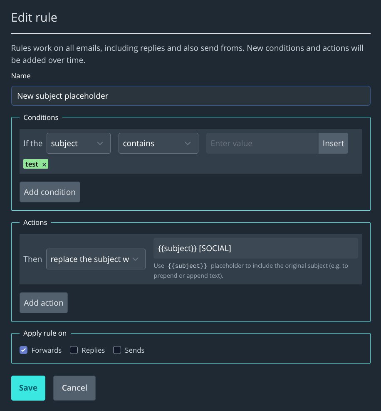Toggle the Forwards checkbox
The image size is (381, 411).
(x=24, y=350)
